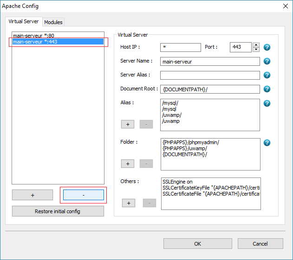
Task: Add a new Folder entry with plus button
Action: [x=128, y=164]
